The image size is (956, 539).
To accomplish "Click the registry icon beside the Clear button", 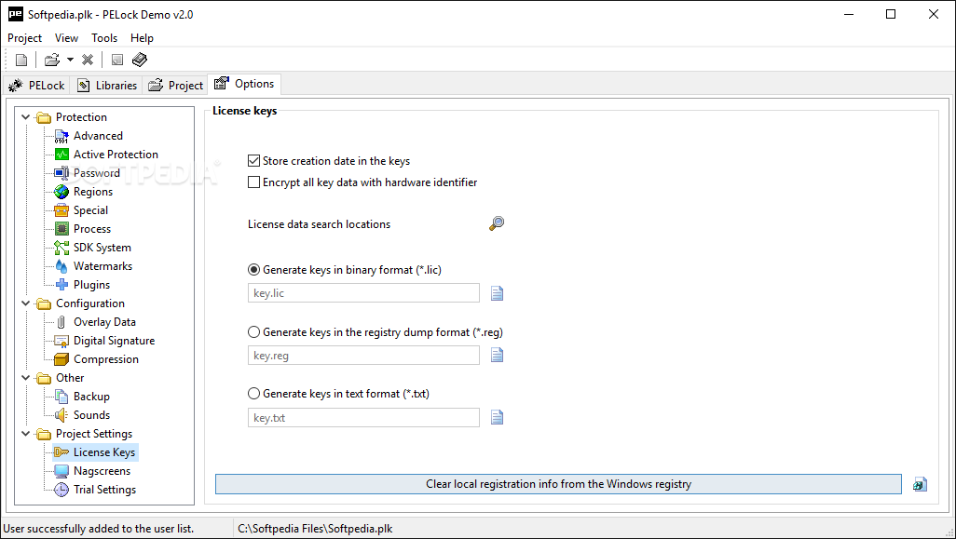I will click(920, 484).
